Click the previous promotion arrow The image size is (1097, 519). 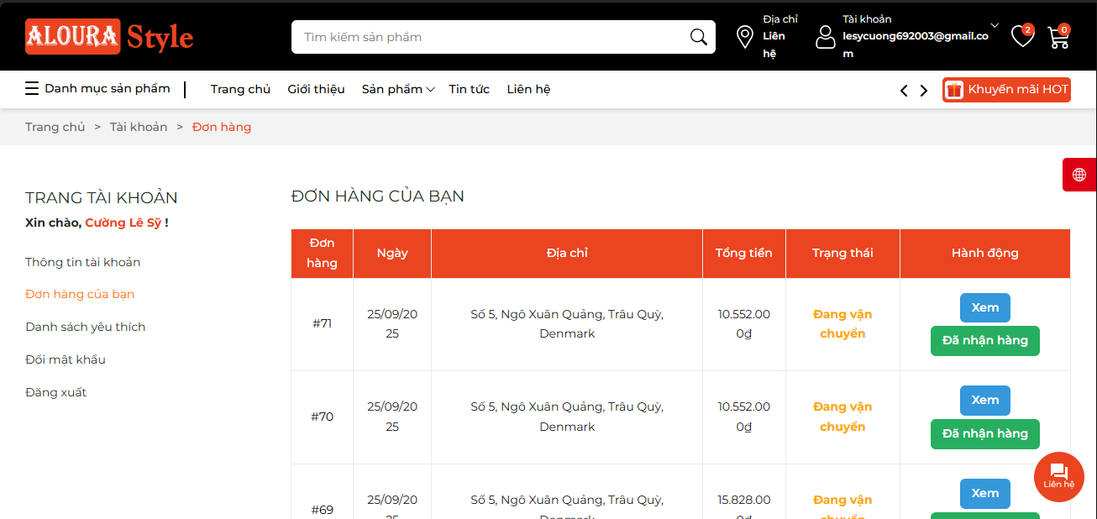pos(904,91)
